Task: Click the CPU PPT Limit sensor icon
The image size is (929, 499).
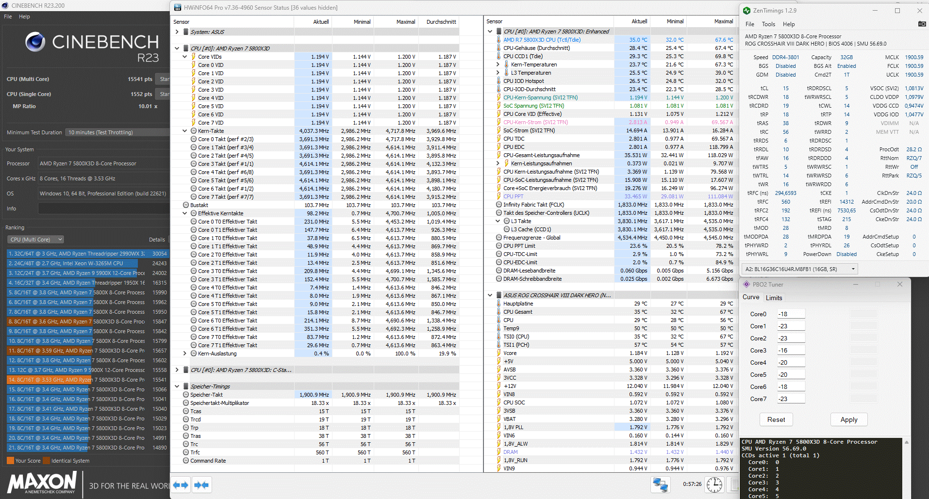Action: click(499, 246)
